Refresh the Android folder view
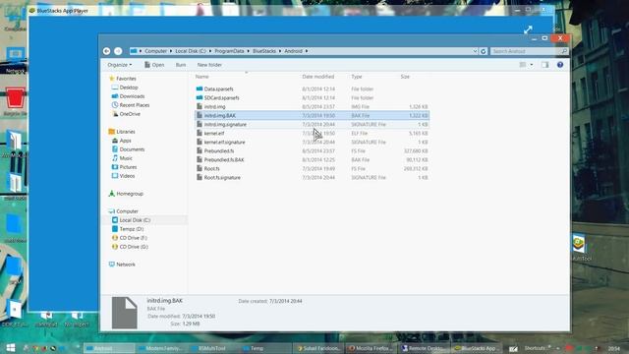 click(x=483, y=51)
